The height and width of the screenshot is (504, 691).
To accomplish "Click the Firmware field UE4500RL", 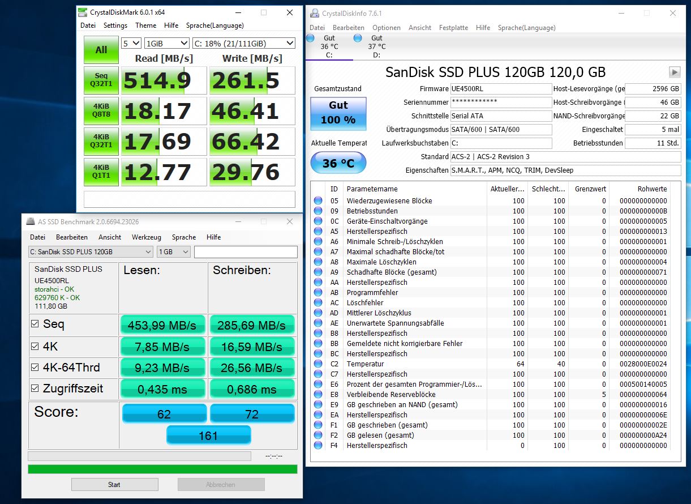I will pyautogui.click(x=501, y=89).
